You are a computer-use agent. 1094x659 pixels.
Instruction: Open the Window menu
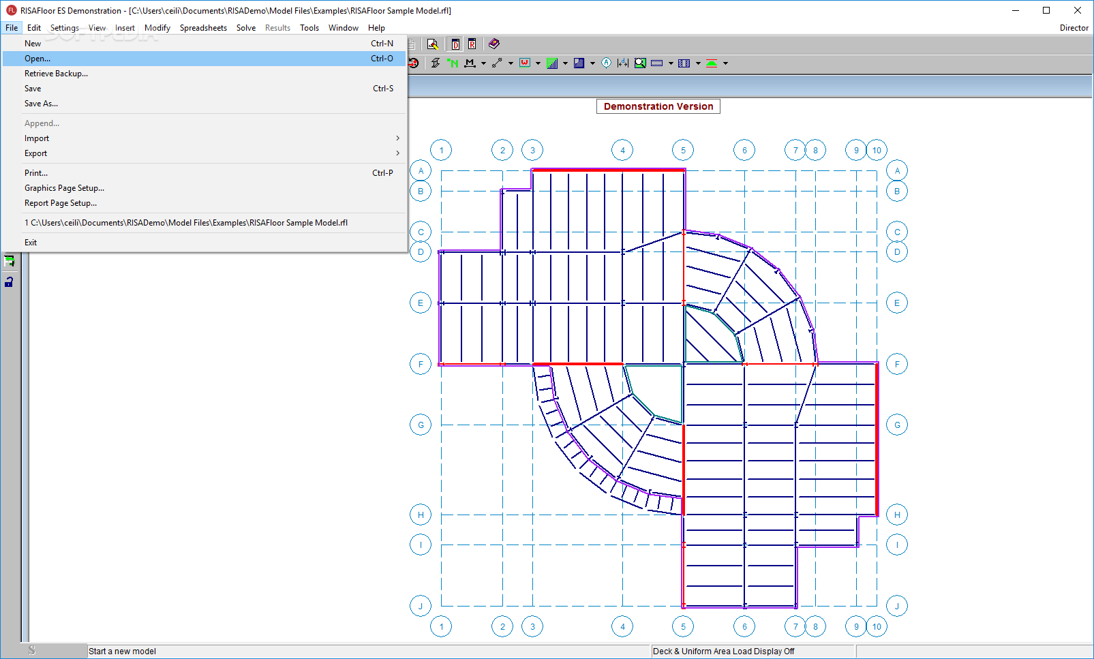[x=344, y=28]
